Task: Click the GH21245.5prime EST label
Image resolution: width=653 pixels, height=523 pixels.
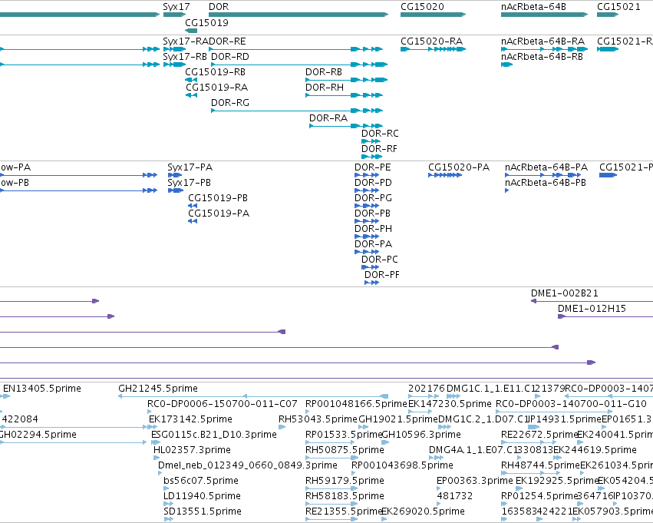Action: tap(158, 389)
